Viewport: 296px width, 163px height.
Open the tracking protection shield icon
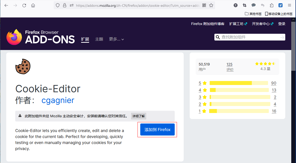pos(58,5)
